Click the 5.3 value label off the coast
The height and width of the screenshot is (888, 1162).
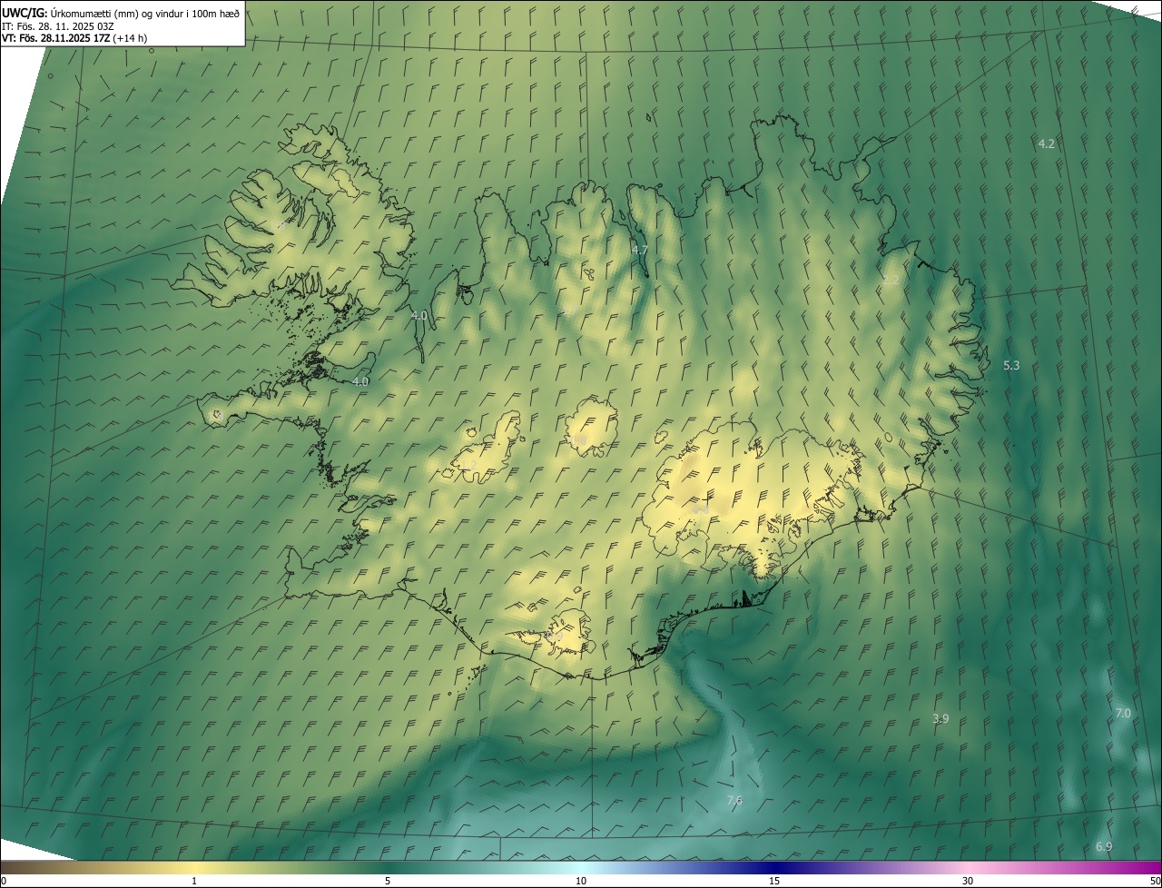tap(1011, 365)
